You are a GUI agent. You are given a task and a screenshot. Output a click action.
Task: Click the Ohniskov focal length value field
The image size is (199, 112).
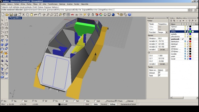[x=163, y=38]
